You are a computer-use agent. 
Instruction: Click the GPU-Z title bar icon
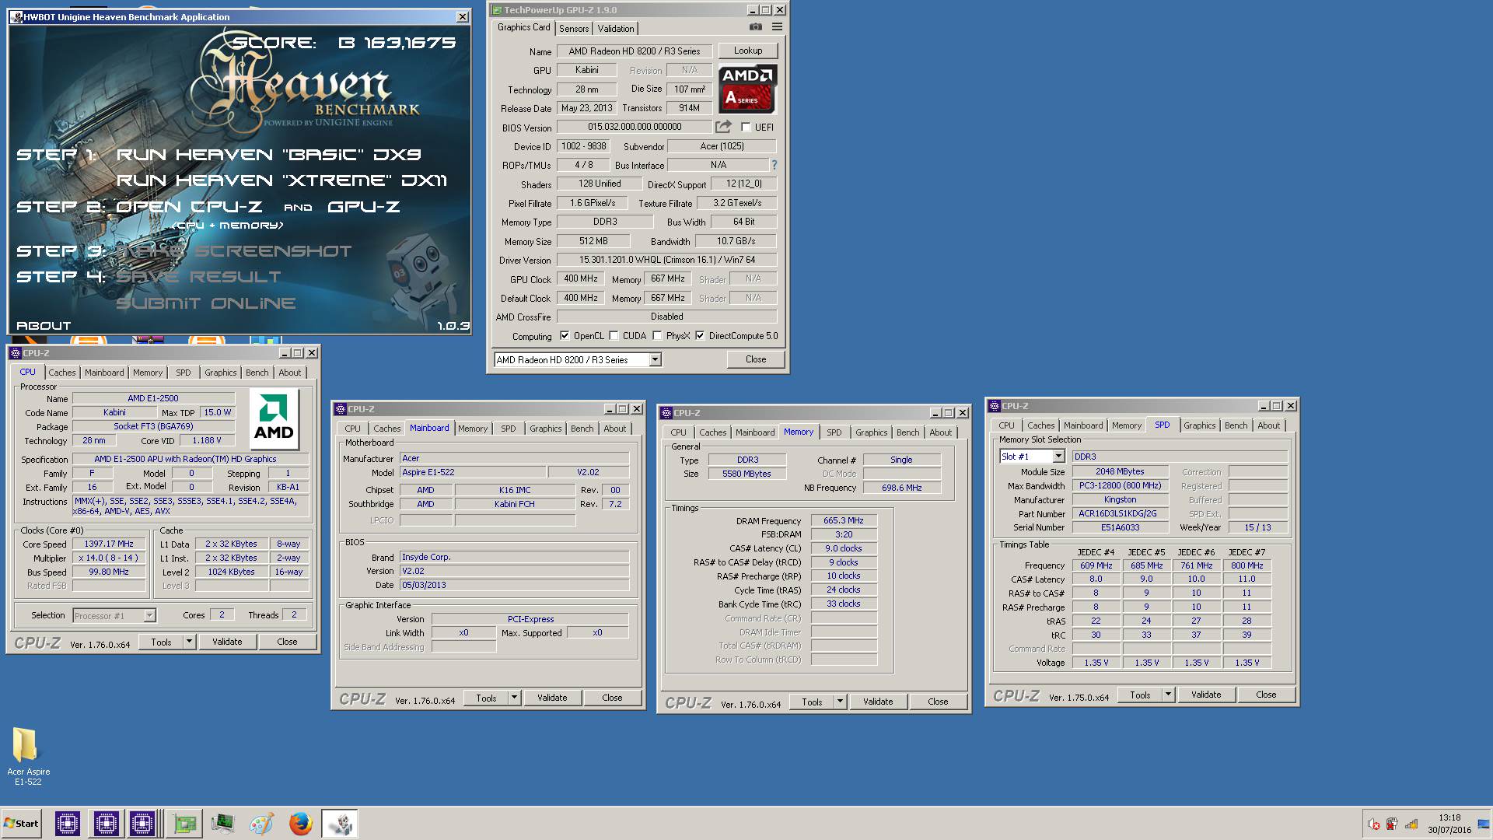pyautogui.click(x=497, y=10)
